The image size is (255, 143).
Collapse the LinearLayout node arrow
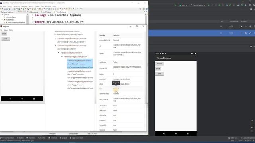click(62, 56)
